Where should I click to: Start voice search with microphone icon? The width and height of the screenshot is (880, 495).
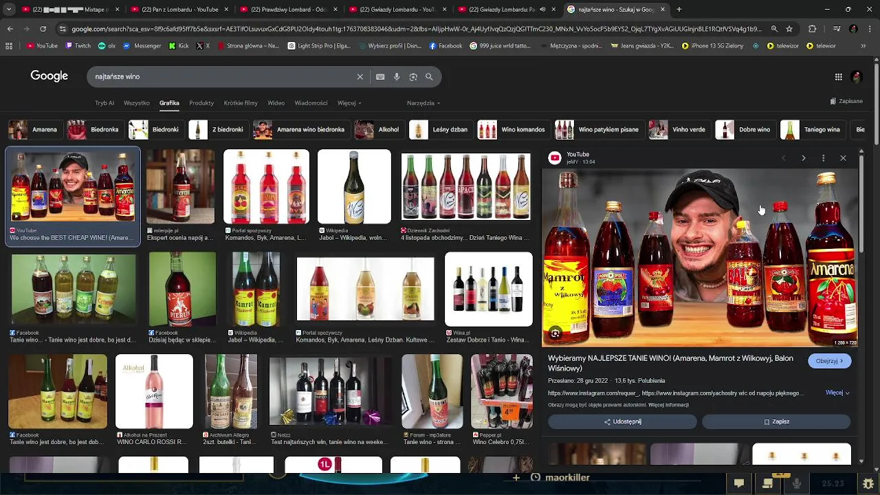[x=397, y=77]
